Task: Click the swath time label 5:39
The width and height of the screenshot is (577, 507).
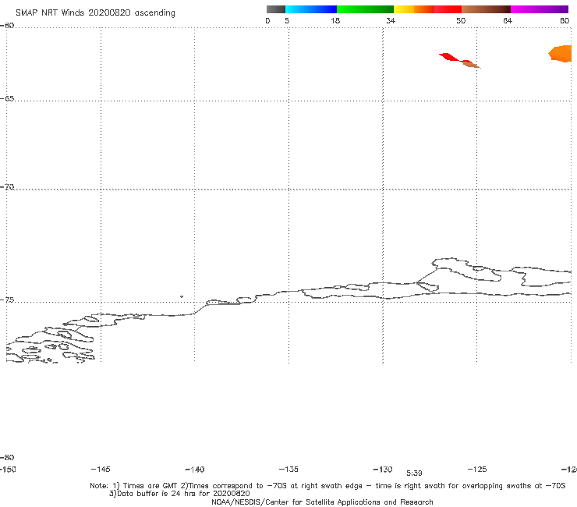Action: (x=414, y=473)
